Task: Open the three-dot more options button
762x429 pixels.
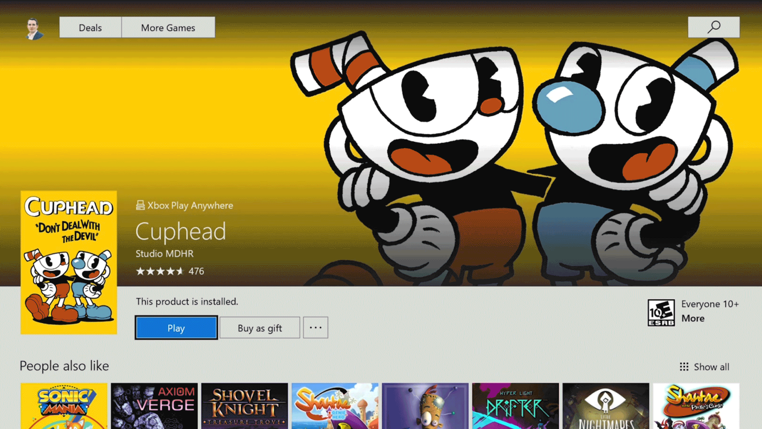Action: [316, 328]
